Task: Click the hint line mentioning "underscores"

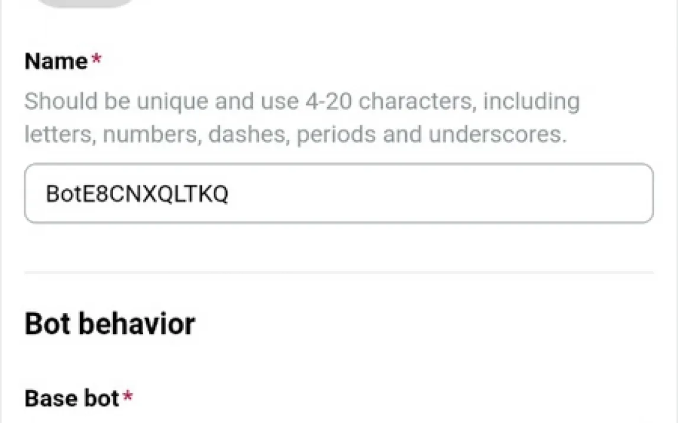Action: click(296, 135)
